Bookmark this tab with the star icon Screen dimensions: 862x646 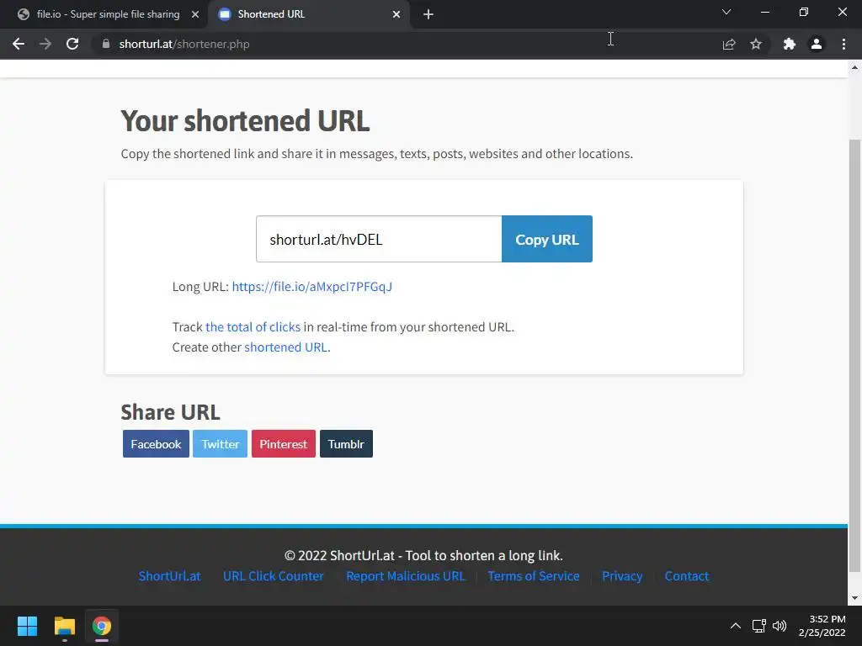(756, 44)
